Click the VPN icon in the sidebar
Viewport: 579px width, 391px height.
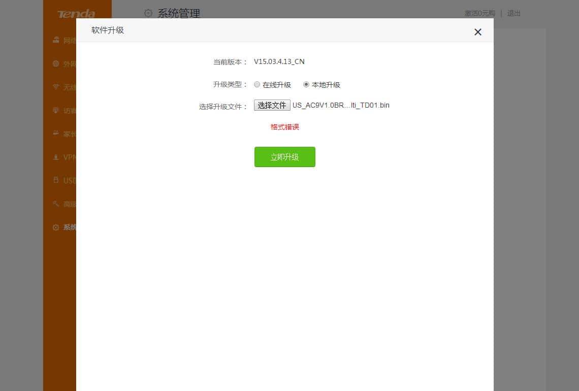click(56, 157)
